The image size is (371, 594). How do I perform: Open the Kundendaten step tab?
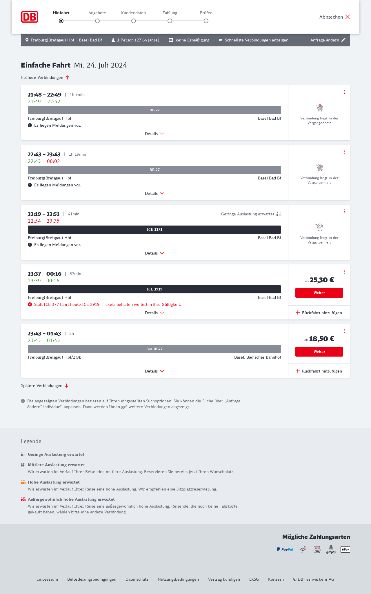(x=133, y=13)
